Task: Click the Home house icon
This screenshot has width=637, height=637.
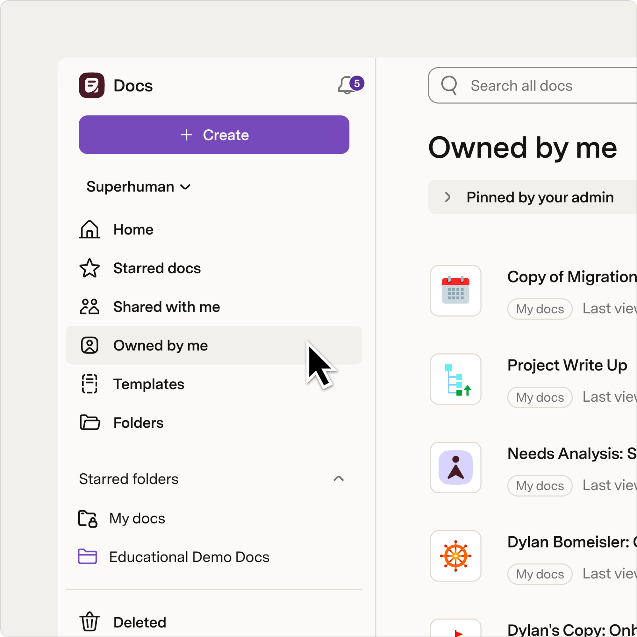Action: [90, 229]
